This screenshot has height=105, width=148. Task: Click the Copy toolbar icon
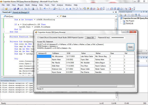[25, 9]
